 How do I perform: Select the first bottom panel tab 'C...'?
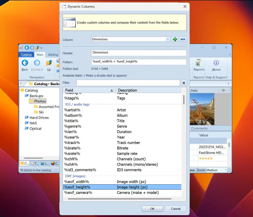pos(25,164)
